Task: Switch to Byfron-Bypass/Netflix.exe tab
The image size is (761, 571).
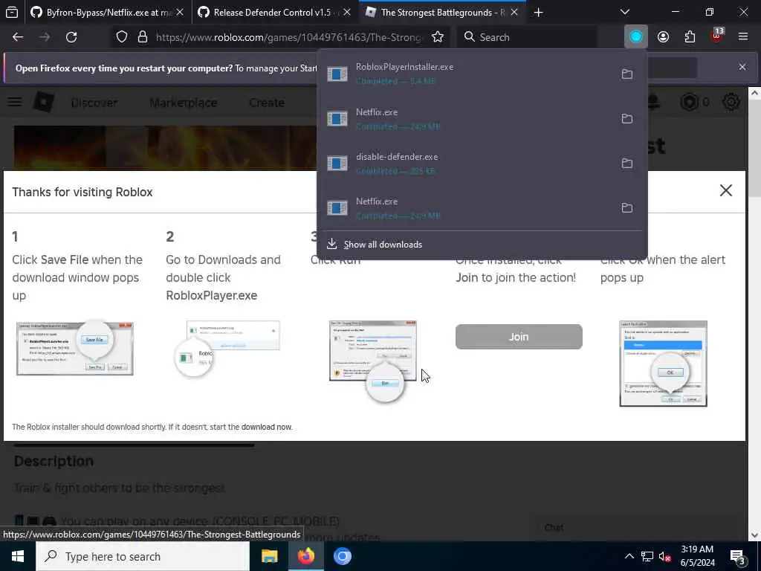Action: coord(101,12)
